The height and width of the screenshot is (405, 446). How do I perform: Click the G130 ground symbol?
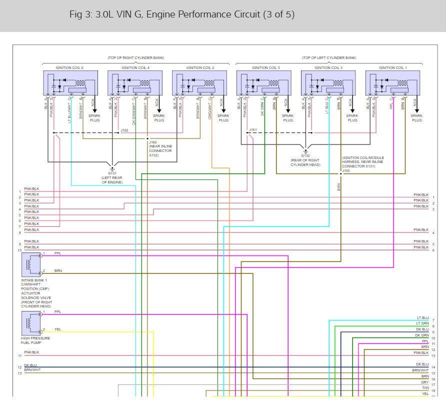pyautogui.click(x=305, y=150)
